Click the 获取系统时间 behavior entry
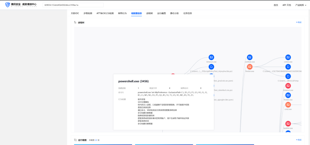 click(143, 121)
